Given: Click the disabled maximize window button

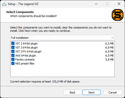Looking at the screenshot, I should [x=107, y=4].
